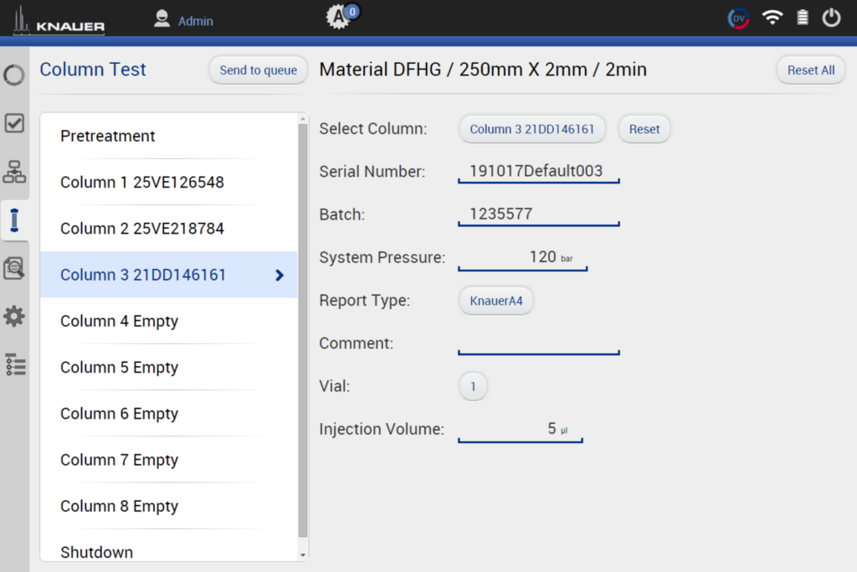Open the queue list sidebar icon
The width and height of the screenshot is (857, 572).
[x=15, y=365]
